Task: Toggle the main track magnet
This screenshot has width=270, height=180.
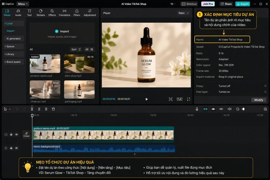Action: (205, 109)
